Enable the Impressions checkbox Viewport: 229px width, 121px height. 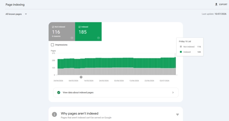tap(52, 45)
